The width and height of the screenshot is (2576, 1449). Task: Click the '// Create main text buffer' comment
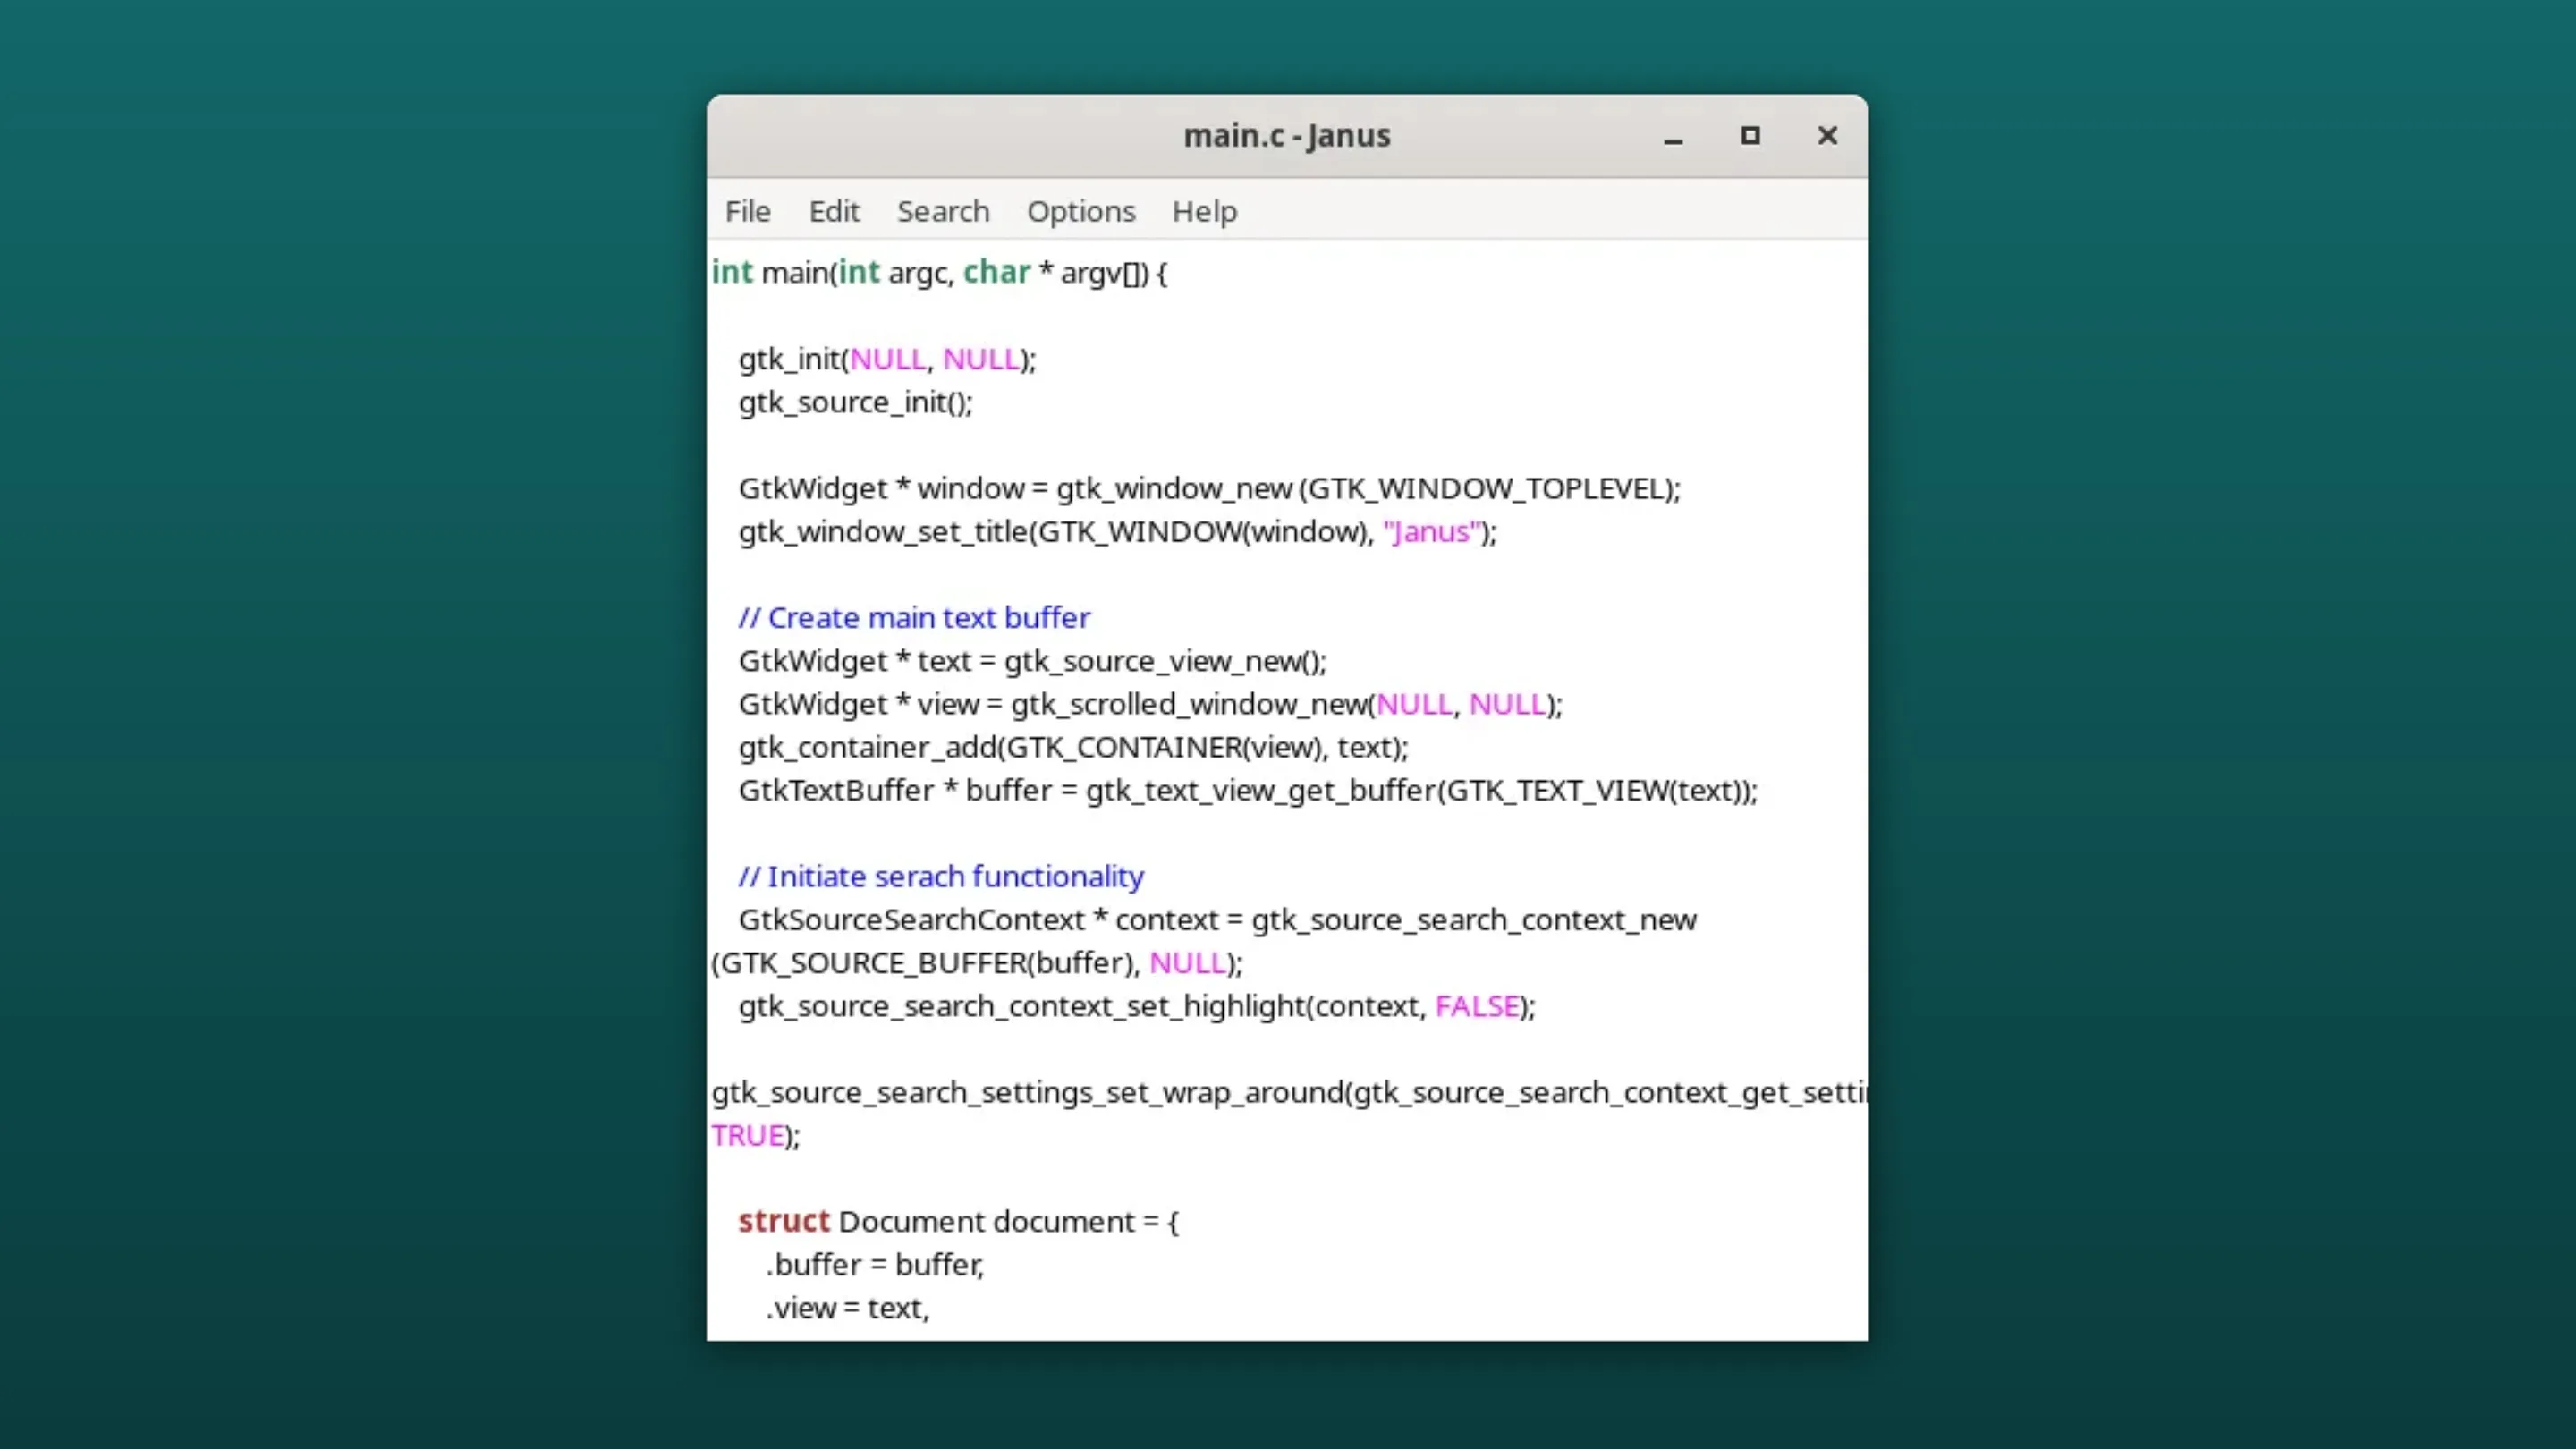914,617
